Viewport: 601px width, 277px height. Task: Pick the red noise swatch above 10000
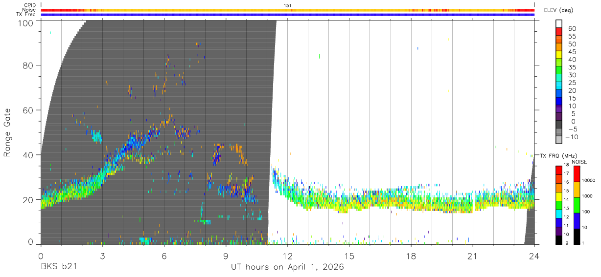coord(577,174)
